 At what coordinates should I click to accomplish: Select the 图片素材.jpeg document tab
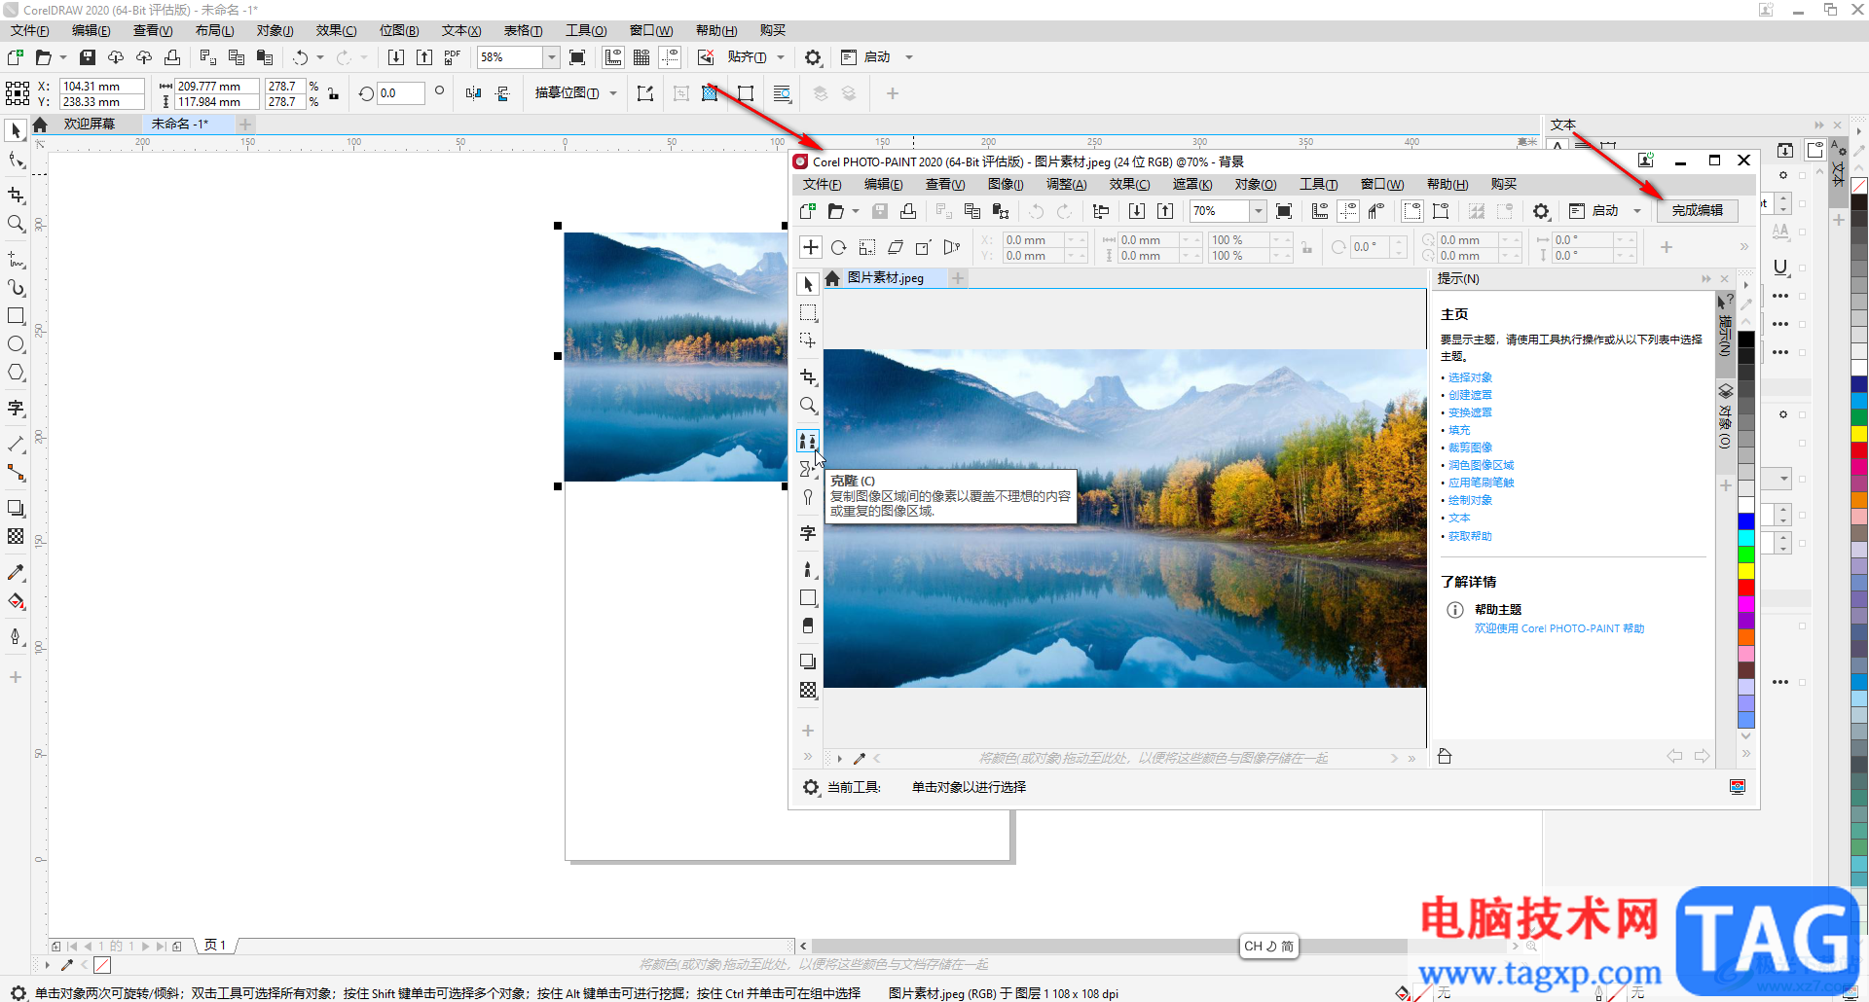[x=885, y=278]
